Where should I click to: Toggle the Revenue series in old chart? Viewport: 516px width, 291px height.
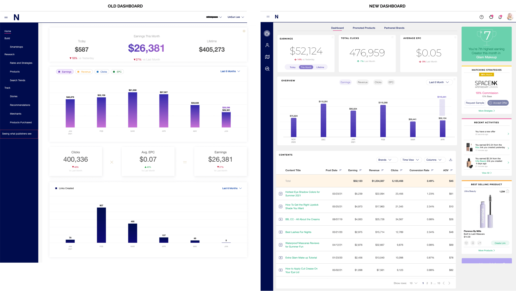pyautogui.click(x=84, y=72)
